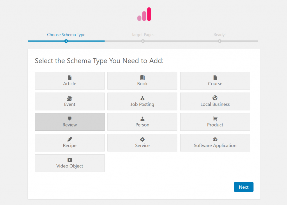Screen dimensions: 287x205
Task: Choose the Course schema icon
Action: tap(215, 78)
